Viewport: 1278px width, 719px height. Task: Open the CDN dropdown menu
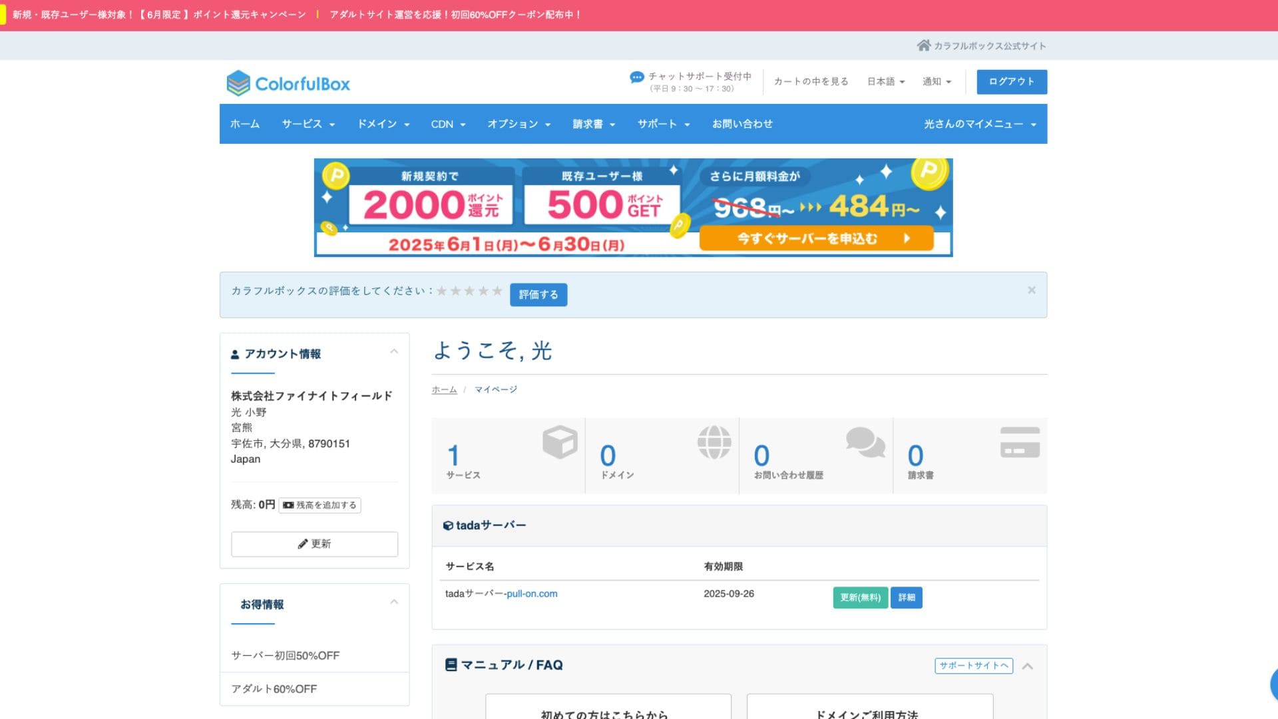448,124
